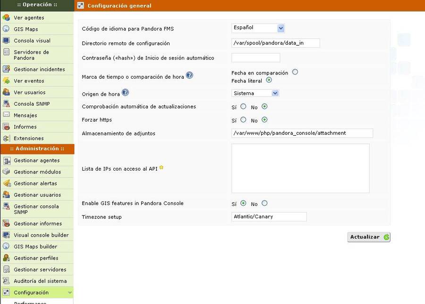Viewport: 425px width, 304px height.
Task: Click the Ver eventos icon
Action: coord(6,81)
